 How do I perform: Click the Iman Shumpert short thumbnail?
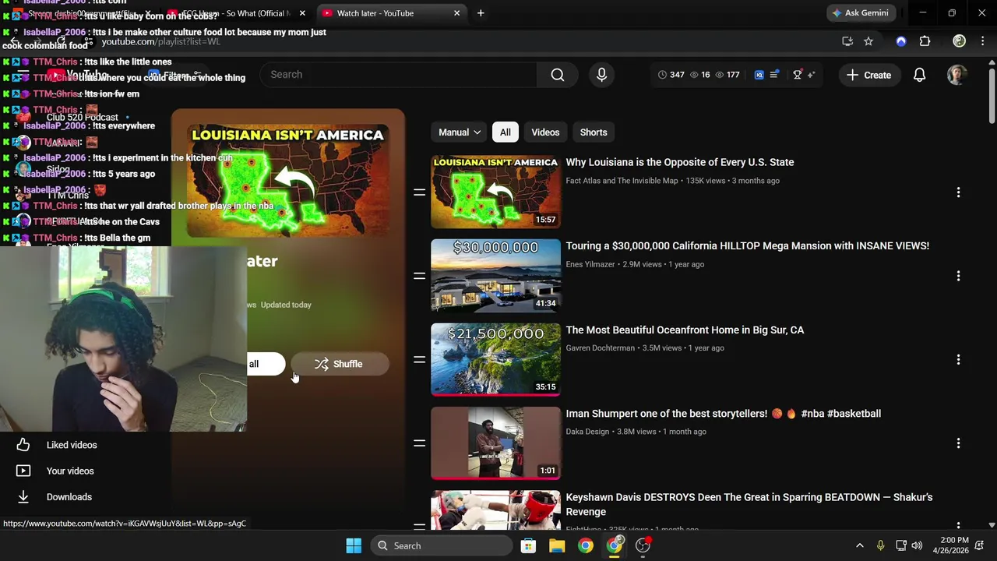[x=495, y=443]
